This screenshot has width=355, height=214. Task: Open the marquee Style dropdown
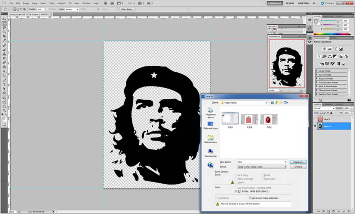pos(72,9)
